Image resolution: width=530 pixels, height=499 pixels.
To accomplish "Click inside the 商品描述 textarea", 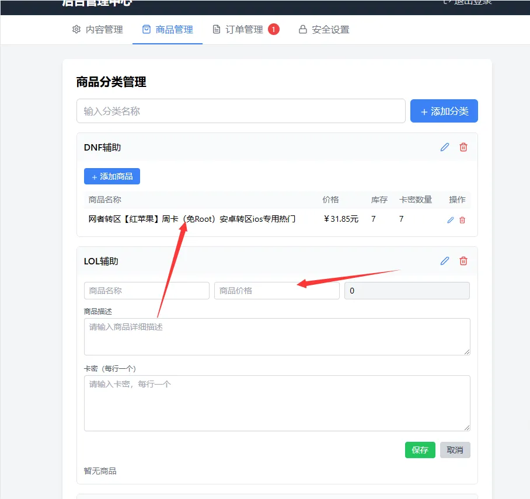I will tap(277, 336).
